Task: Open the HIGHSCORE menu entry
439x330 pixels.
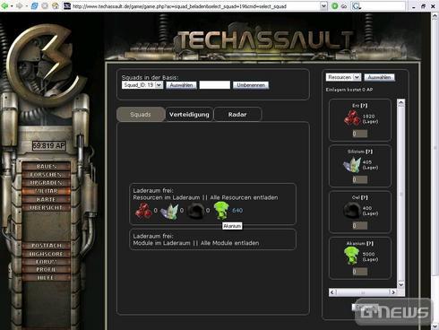Action: (x=47, y=254)
